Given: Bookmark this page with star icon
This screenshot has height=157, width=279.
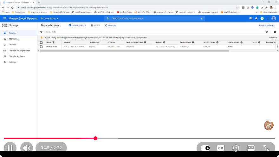Looking at the screenshot, I should coord(237,8).
